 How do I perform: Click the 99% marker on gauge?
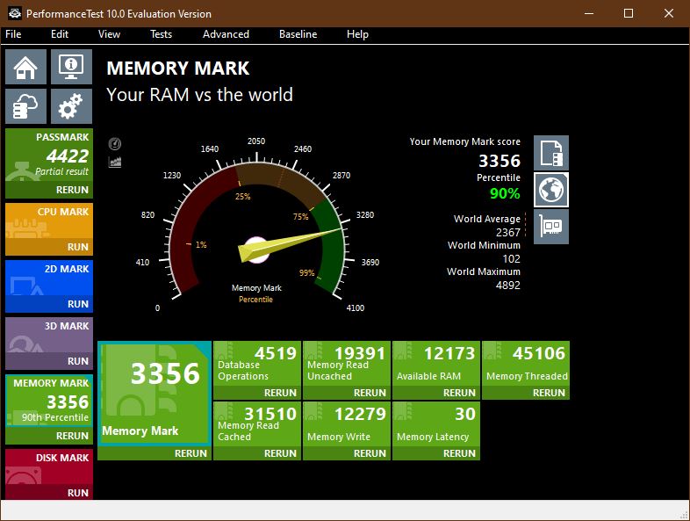click(x=306, y=273)
